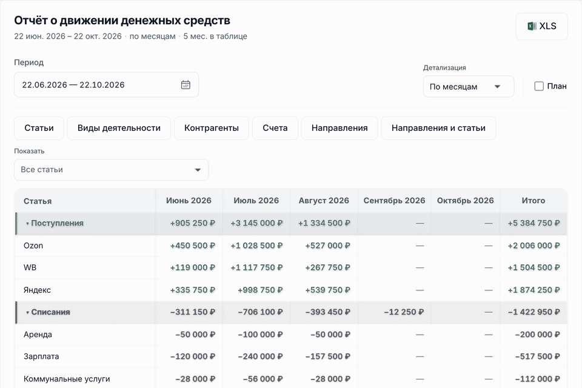The width and height of the screenshot is (582, 388).
Task: Click WB total +1 504 500 ₽
Action: (533, 267)
